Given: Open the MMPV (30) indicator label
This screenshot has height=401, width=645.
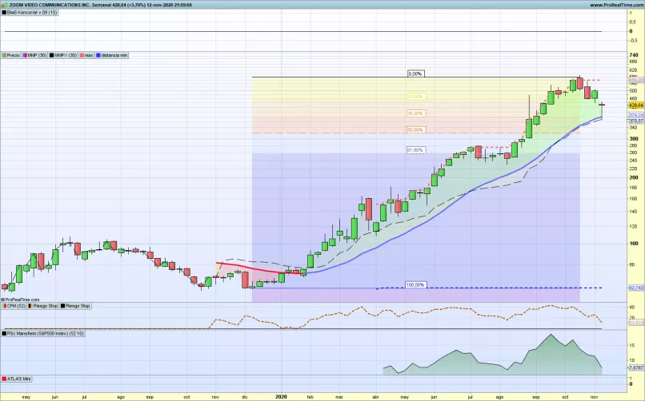Looking at the screenshot, I should click(63, 55).
